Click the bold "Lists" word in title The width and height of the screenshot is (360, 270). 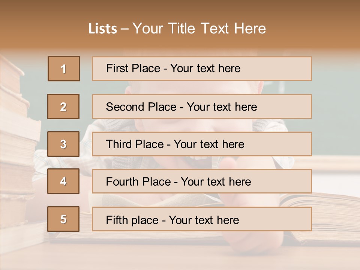[102, 28]
